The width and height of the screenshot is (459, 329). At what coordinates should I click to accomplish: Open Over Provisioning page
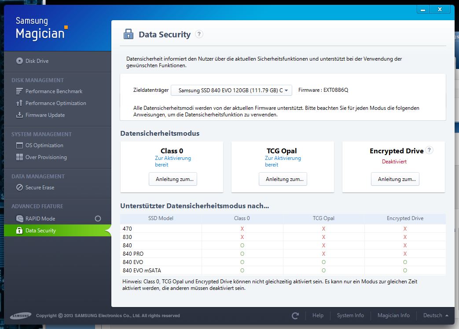coord(57,157)
